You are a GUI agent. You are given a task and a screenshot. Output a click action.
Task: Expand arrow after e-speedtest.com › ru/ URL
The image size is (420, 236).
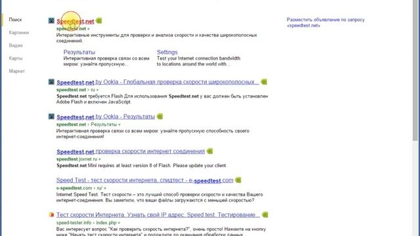click(105, 188)
